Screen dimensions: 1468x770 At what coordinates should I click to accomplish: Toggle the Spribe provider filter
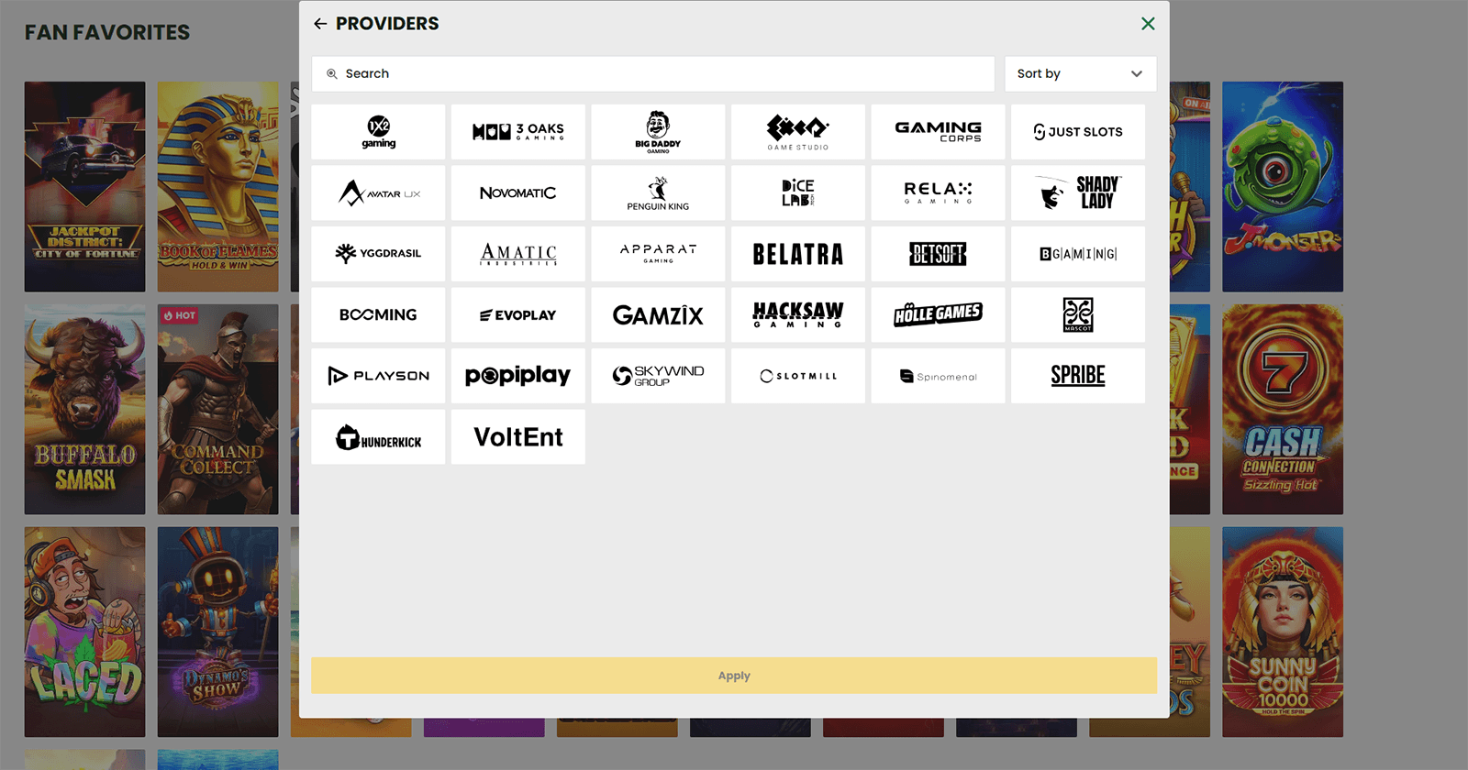1078,376
